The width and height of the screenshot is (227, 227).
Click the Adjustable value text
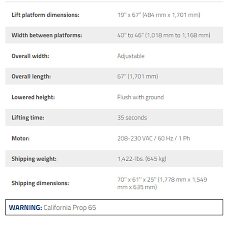(x=131, y=56)
